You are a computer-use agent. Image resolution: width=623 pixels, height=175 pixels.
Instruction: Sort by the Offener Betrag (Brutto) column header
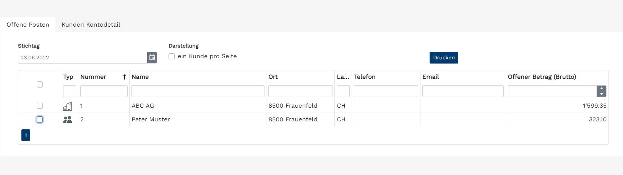[542, 77]
